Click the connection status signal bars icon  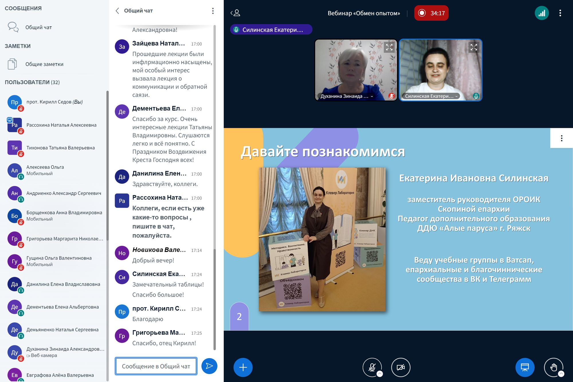541,13
